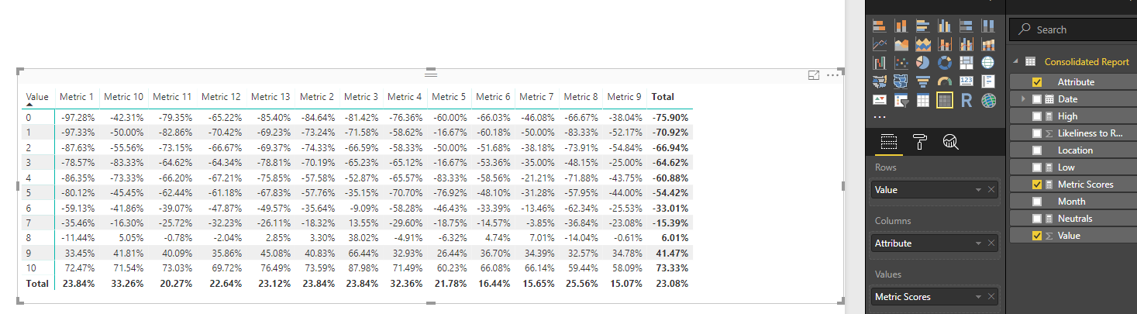Screen dimensions: 1137x314
Task: Select the ArcGIS Maps visual
Action: [988, 100]
